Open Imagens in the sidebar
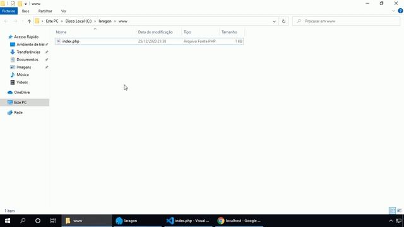Image resolution: width=404 pixels, height=227 pixels. [x=24, y=67]
